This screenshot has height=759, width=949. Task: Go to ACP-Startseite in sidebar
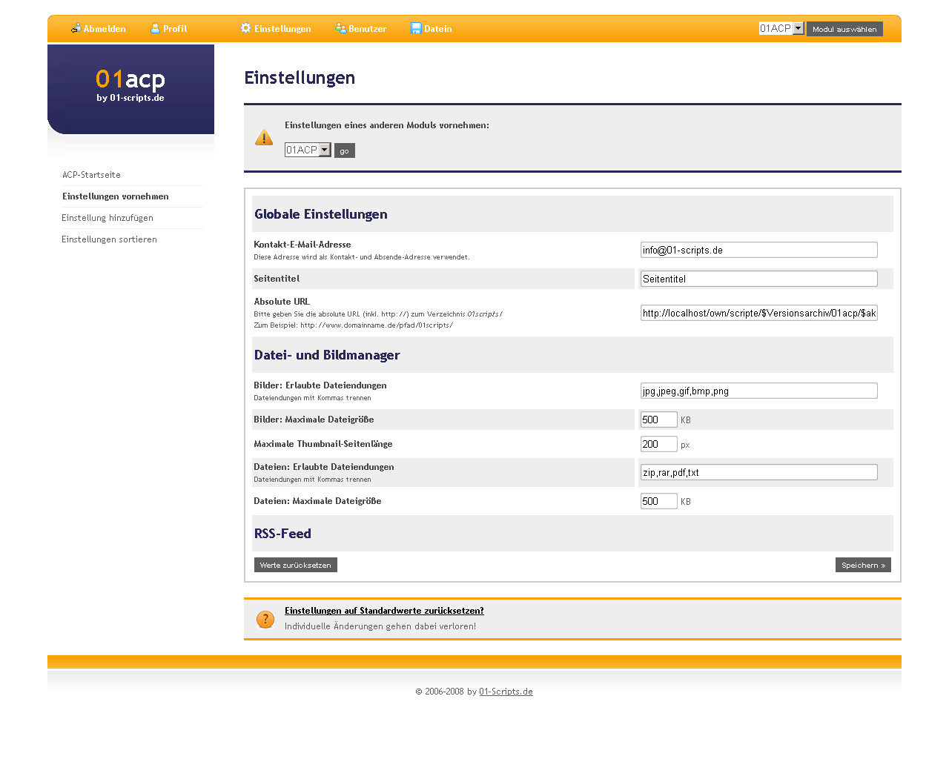(91, 175)
